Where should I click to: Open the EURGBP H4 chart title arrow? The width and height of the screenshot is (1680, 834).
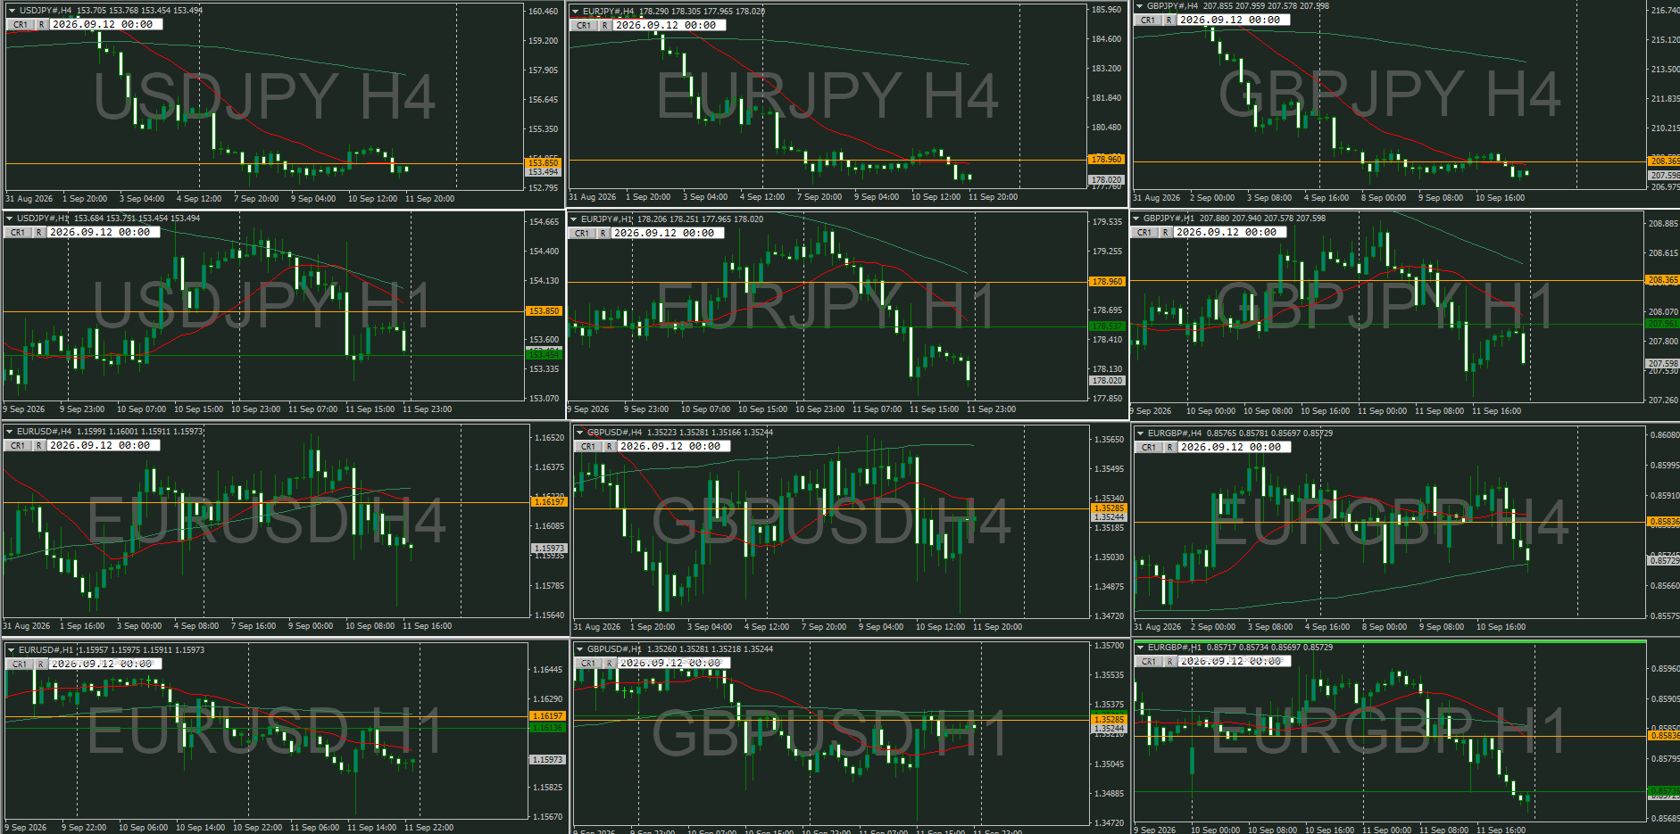(1140, 434)
